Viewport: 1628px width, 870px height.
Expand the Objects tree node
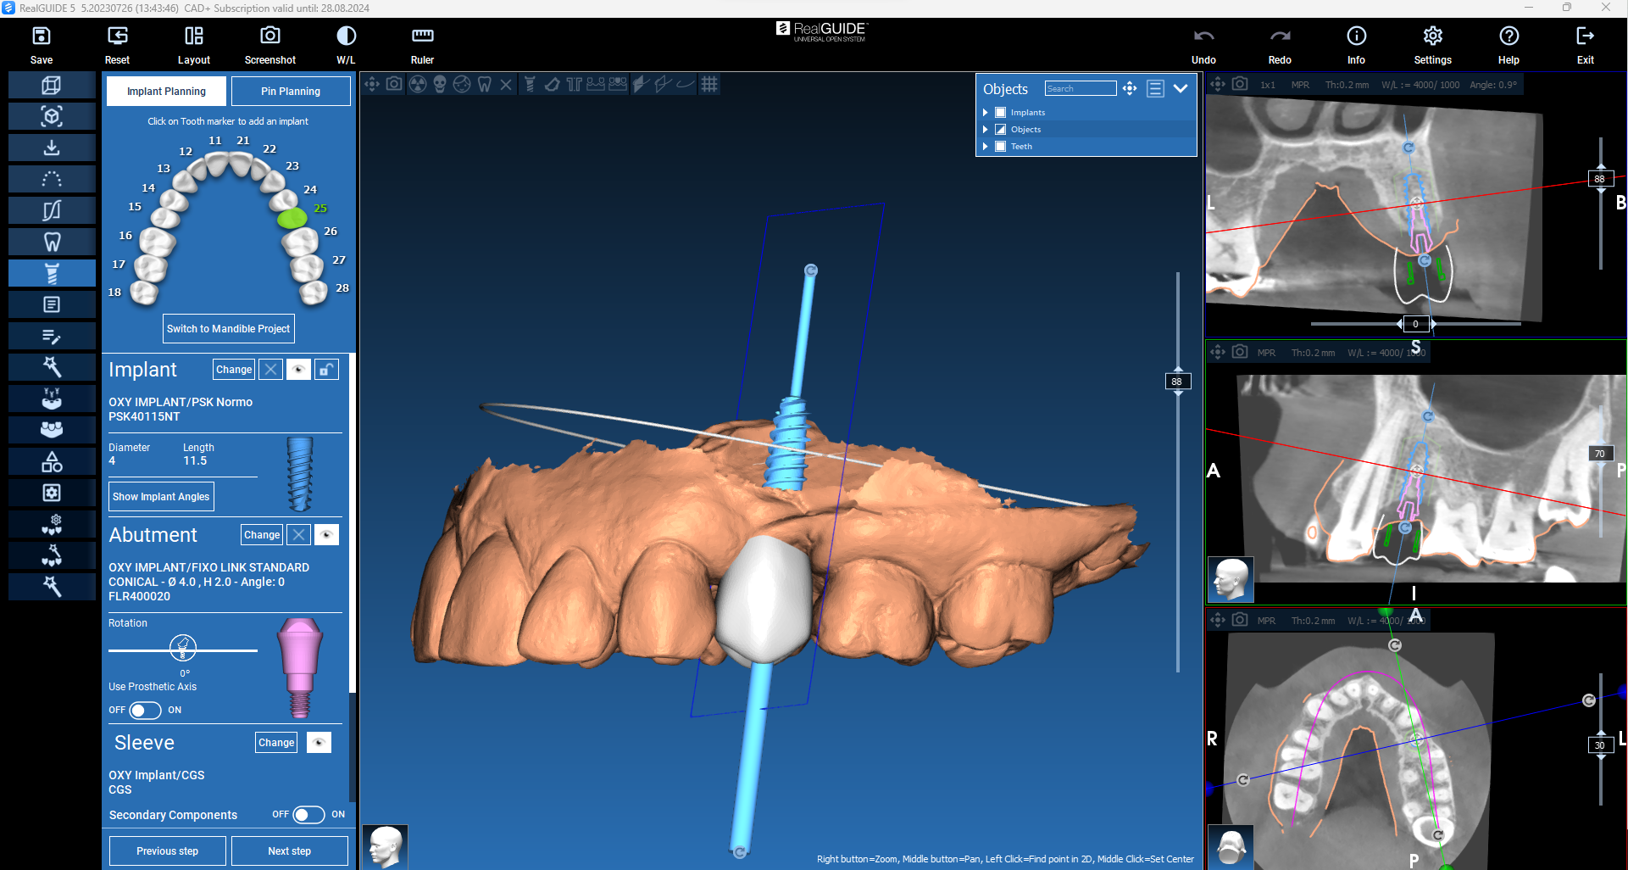click(986, 130)
